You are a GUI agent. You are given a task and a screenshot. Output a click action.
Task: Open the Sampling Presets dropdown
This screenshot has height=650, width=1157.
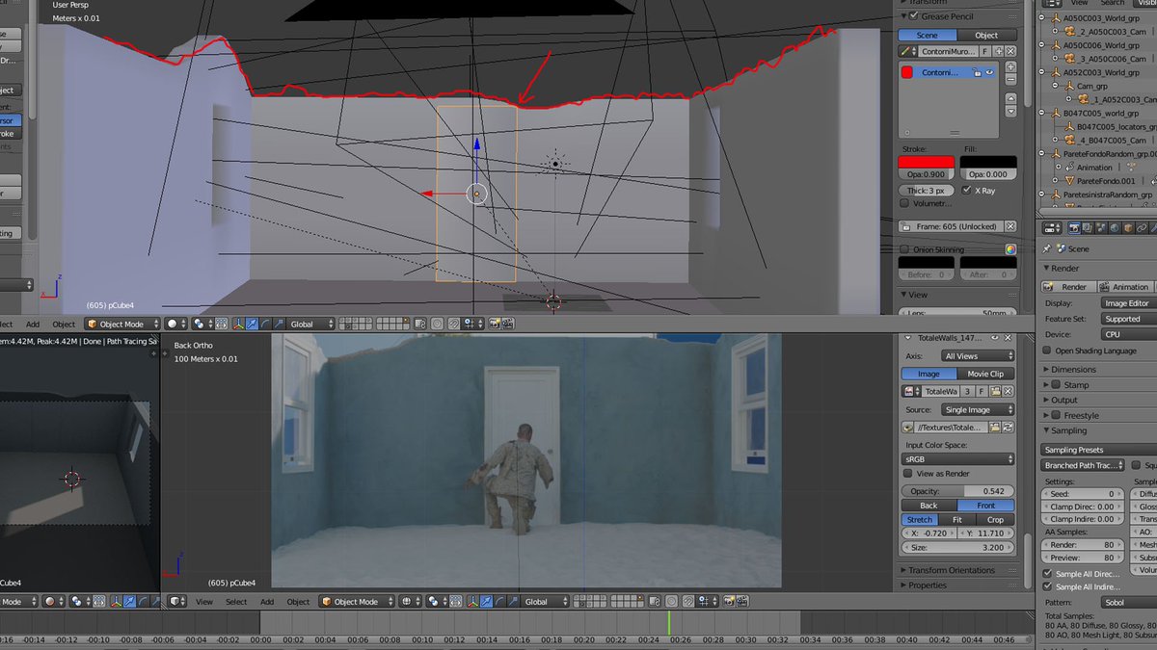(x=1098, y=450)
